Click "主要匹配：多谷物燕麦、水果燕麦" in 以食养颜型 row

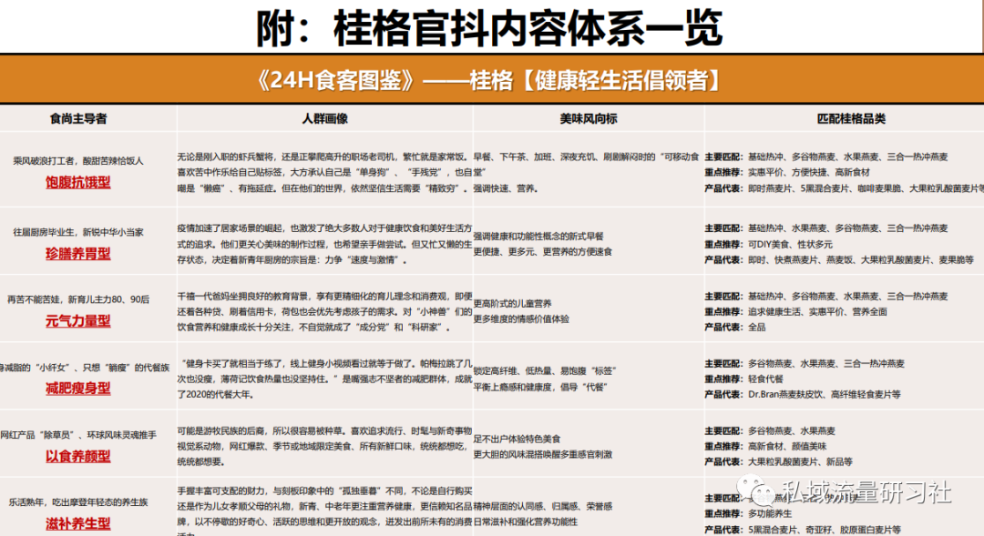click(x=770, y=431)
